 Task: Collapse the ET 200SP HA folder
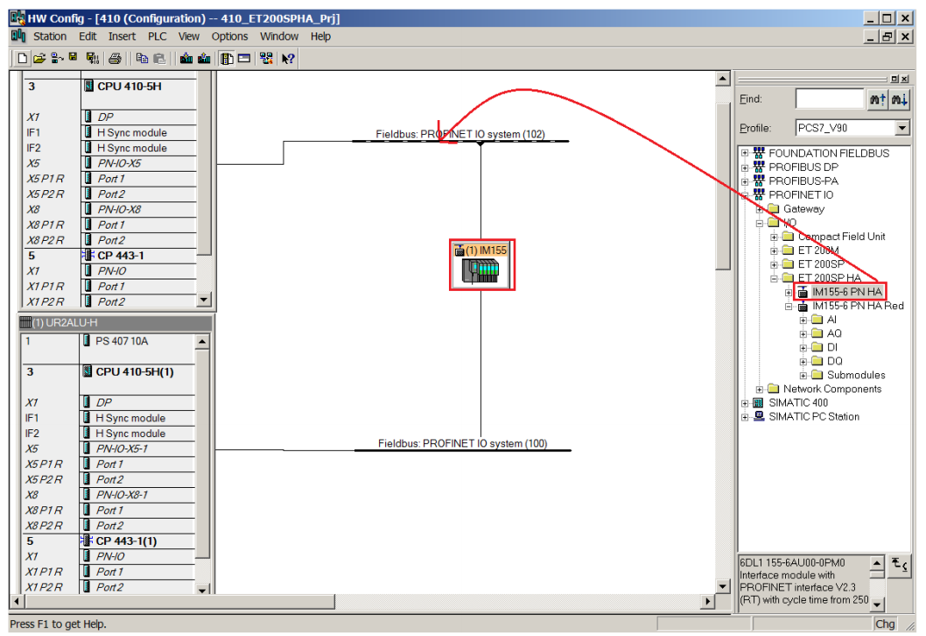[x=774, y=279]
